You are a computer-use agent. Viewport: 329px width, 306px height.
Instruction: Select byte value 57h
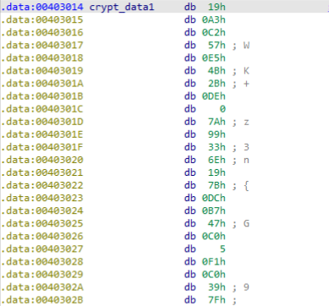pos(217,45)
